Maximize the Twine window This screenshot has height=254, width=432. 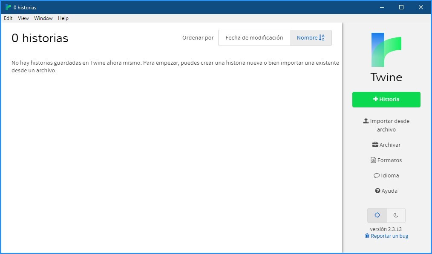(401, 7)
